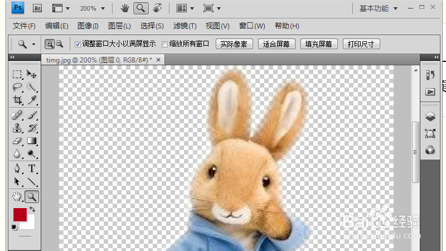Select the Clone Stamp tool
Screen dimensions: 446x251
[17, 128]
